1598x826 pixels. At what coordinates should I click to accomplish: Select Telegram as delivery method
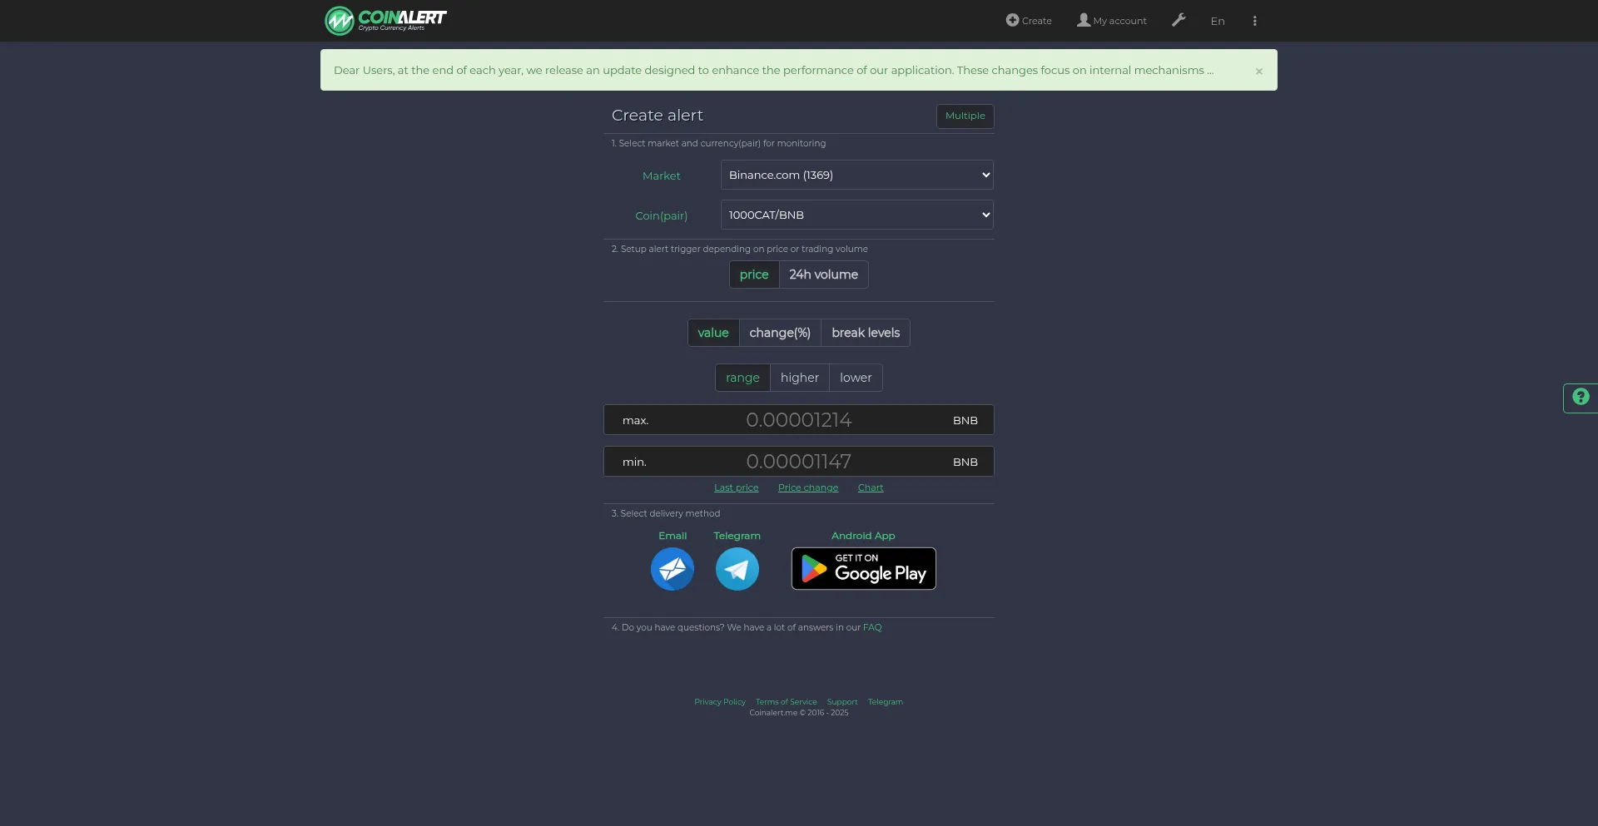coord(737,569)
